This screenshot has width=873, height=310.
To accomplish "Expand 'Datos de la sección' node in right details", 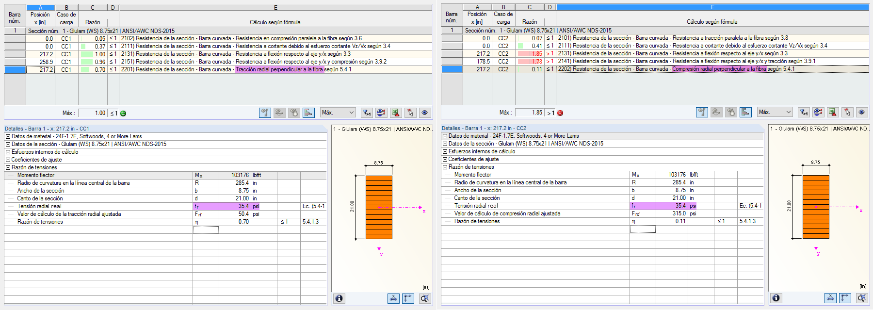I will (445, 144).
